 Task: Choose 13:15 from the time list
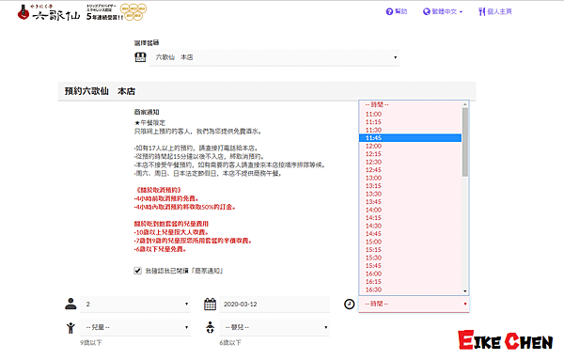410,186
